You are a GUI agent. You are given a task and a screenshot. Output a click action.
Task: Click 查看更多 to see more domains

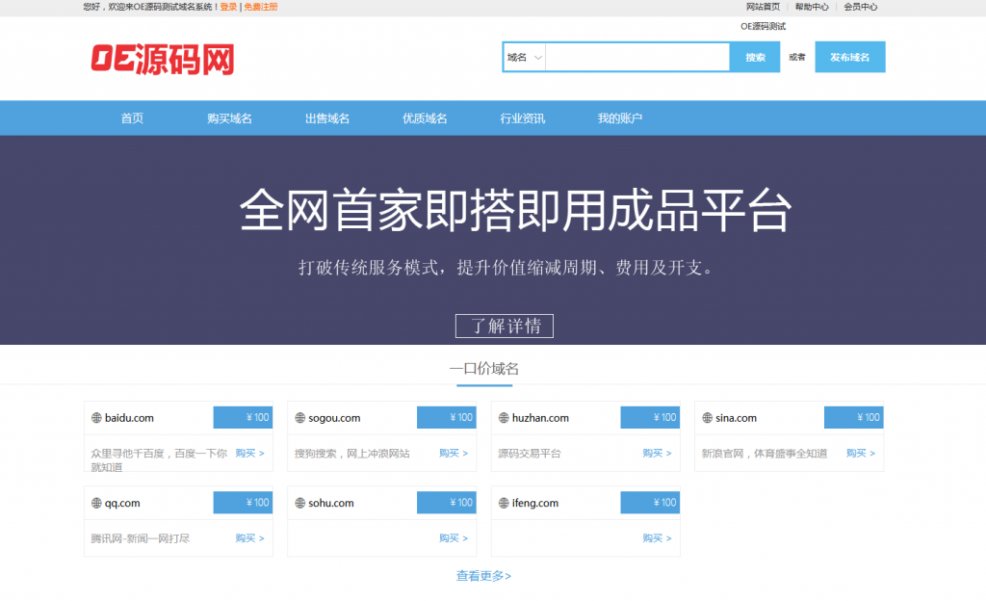click(x=485, y=576)
